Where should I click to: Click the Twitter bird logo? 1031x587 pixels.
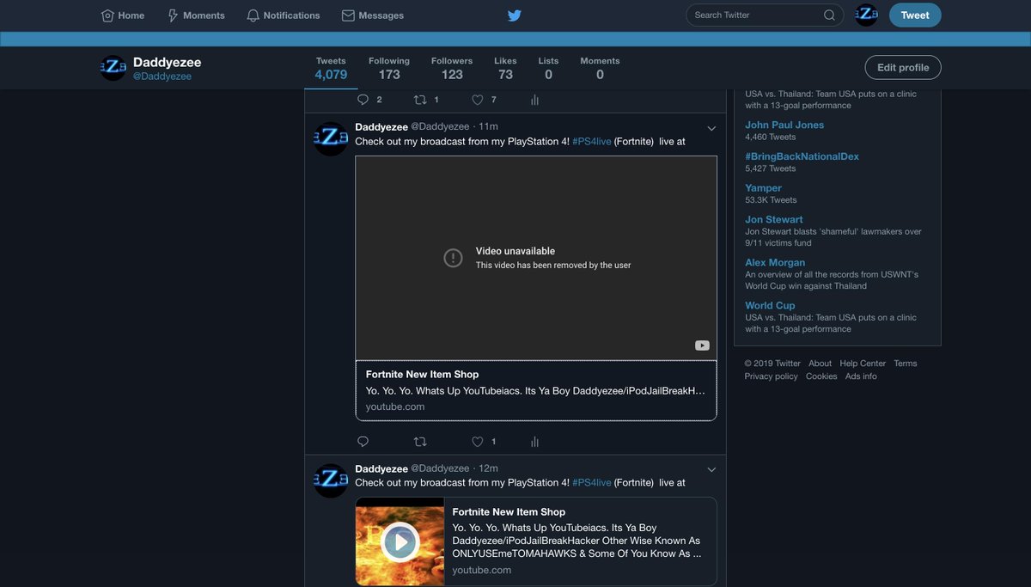click(x=515, y=15)
